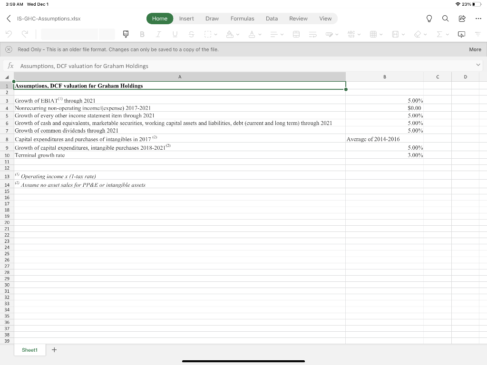Select footnote 'Operating income x (1-tax rate)'
This screenshot has width=487, height=365.
[179, 176]
